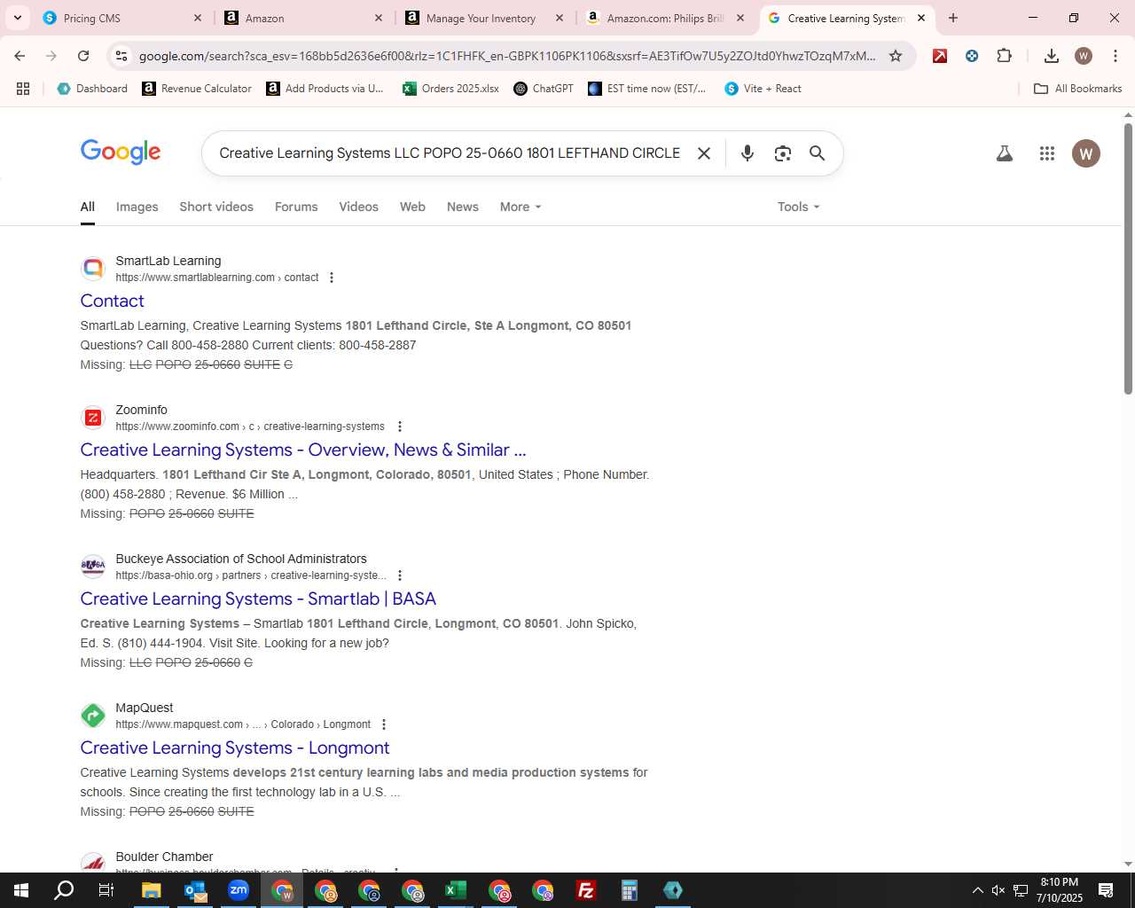Open Excel from the taskbar
This screenshot has height=908, width=1135.
tap(456, 890)
